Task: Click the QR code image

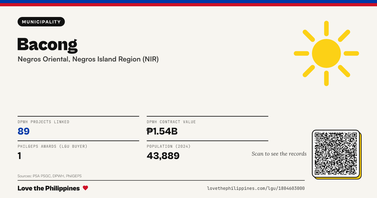Action: click(336, 153)
